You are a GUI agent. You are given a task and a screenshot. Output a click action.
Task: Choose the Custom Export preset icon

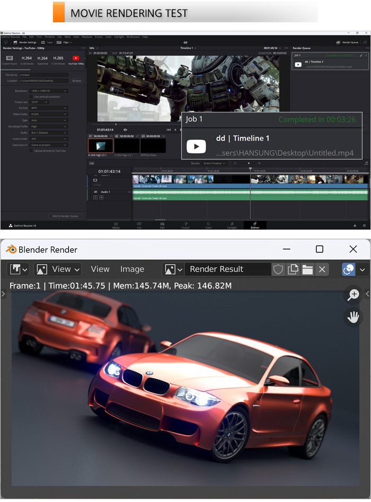click(x=10, y=60)
